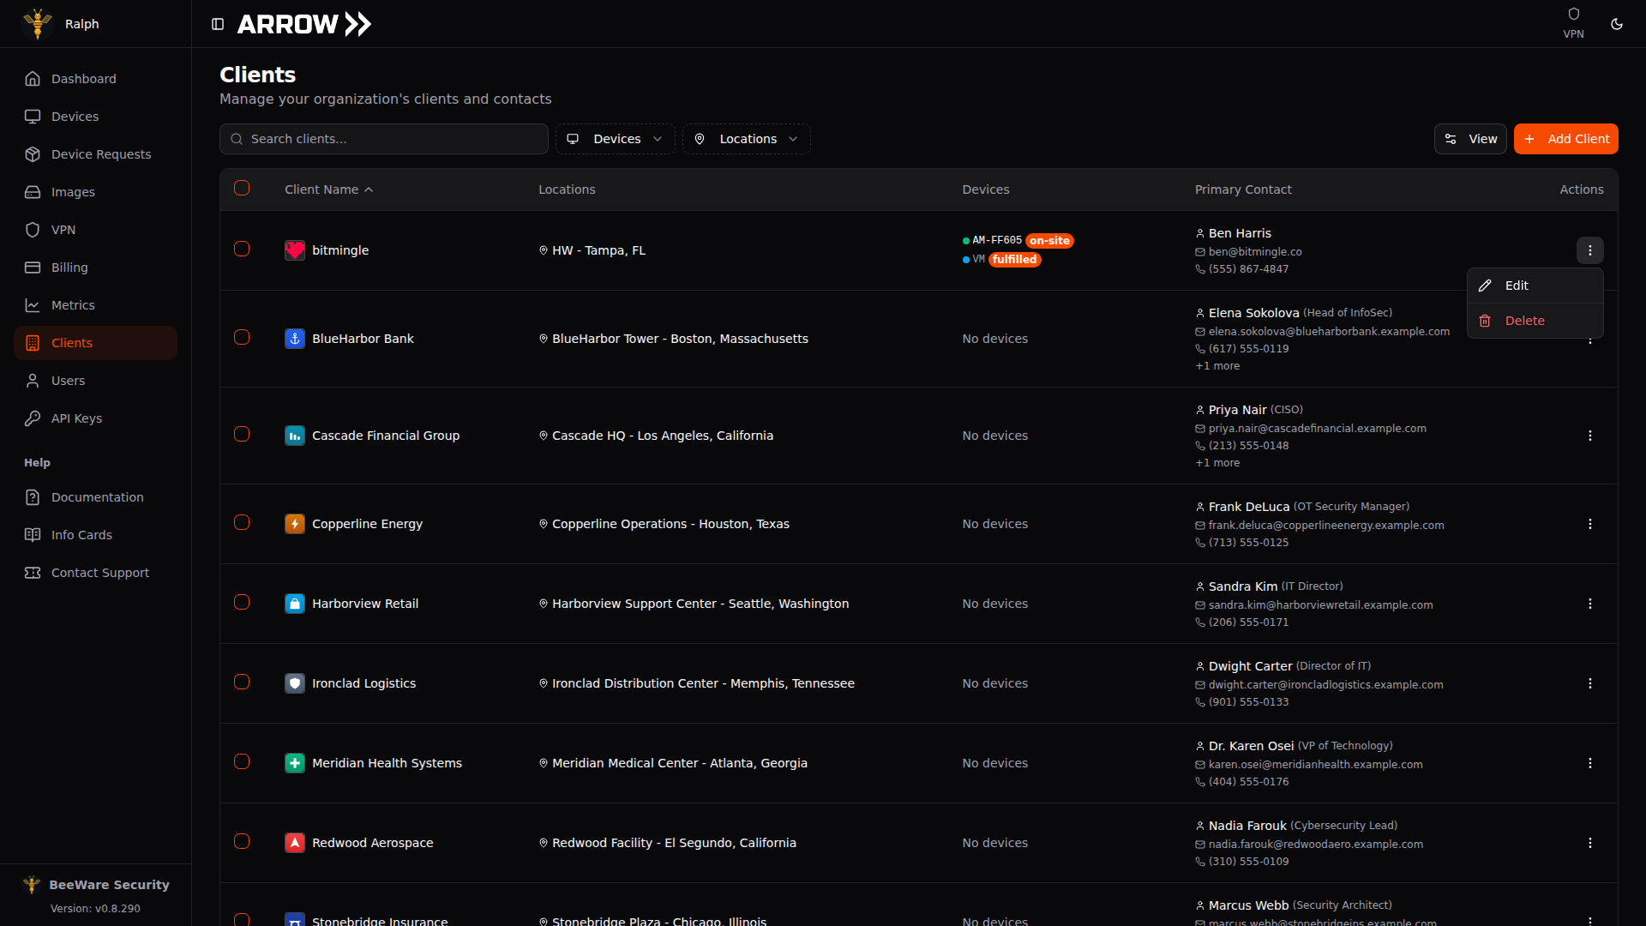Navigate to Billing

(96, 268)
